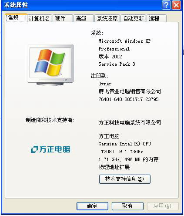Close the 系统属性 dialog window
The height and width of the screenshot is (216, 184).
tap(177, 5)
